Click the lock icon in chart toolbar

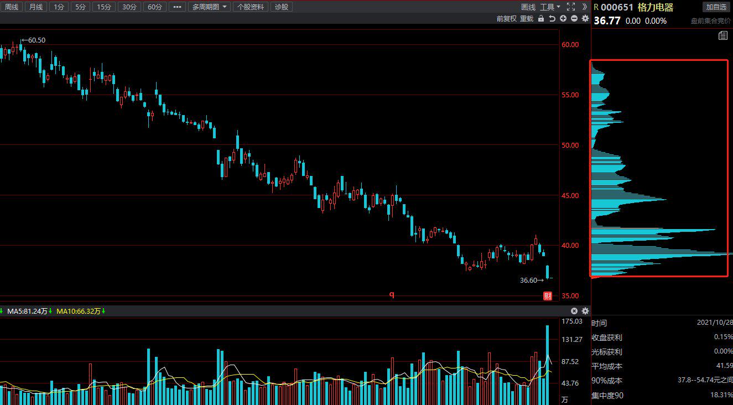point(541,18)
